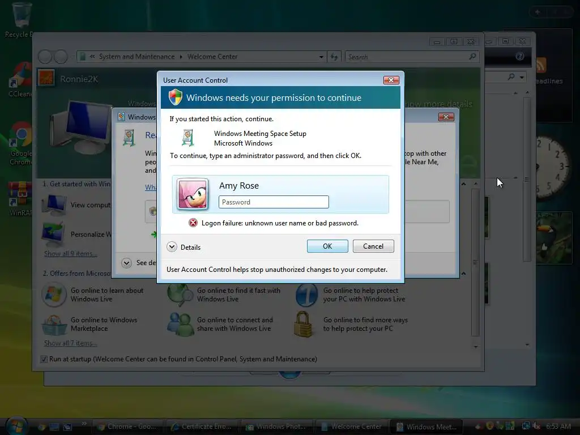The width and height of the screenshot is (580, 435).
Task: Click the Meeting Space easel icon beside heading
Action: point(129,138)
